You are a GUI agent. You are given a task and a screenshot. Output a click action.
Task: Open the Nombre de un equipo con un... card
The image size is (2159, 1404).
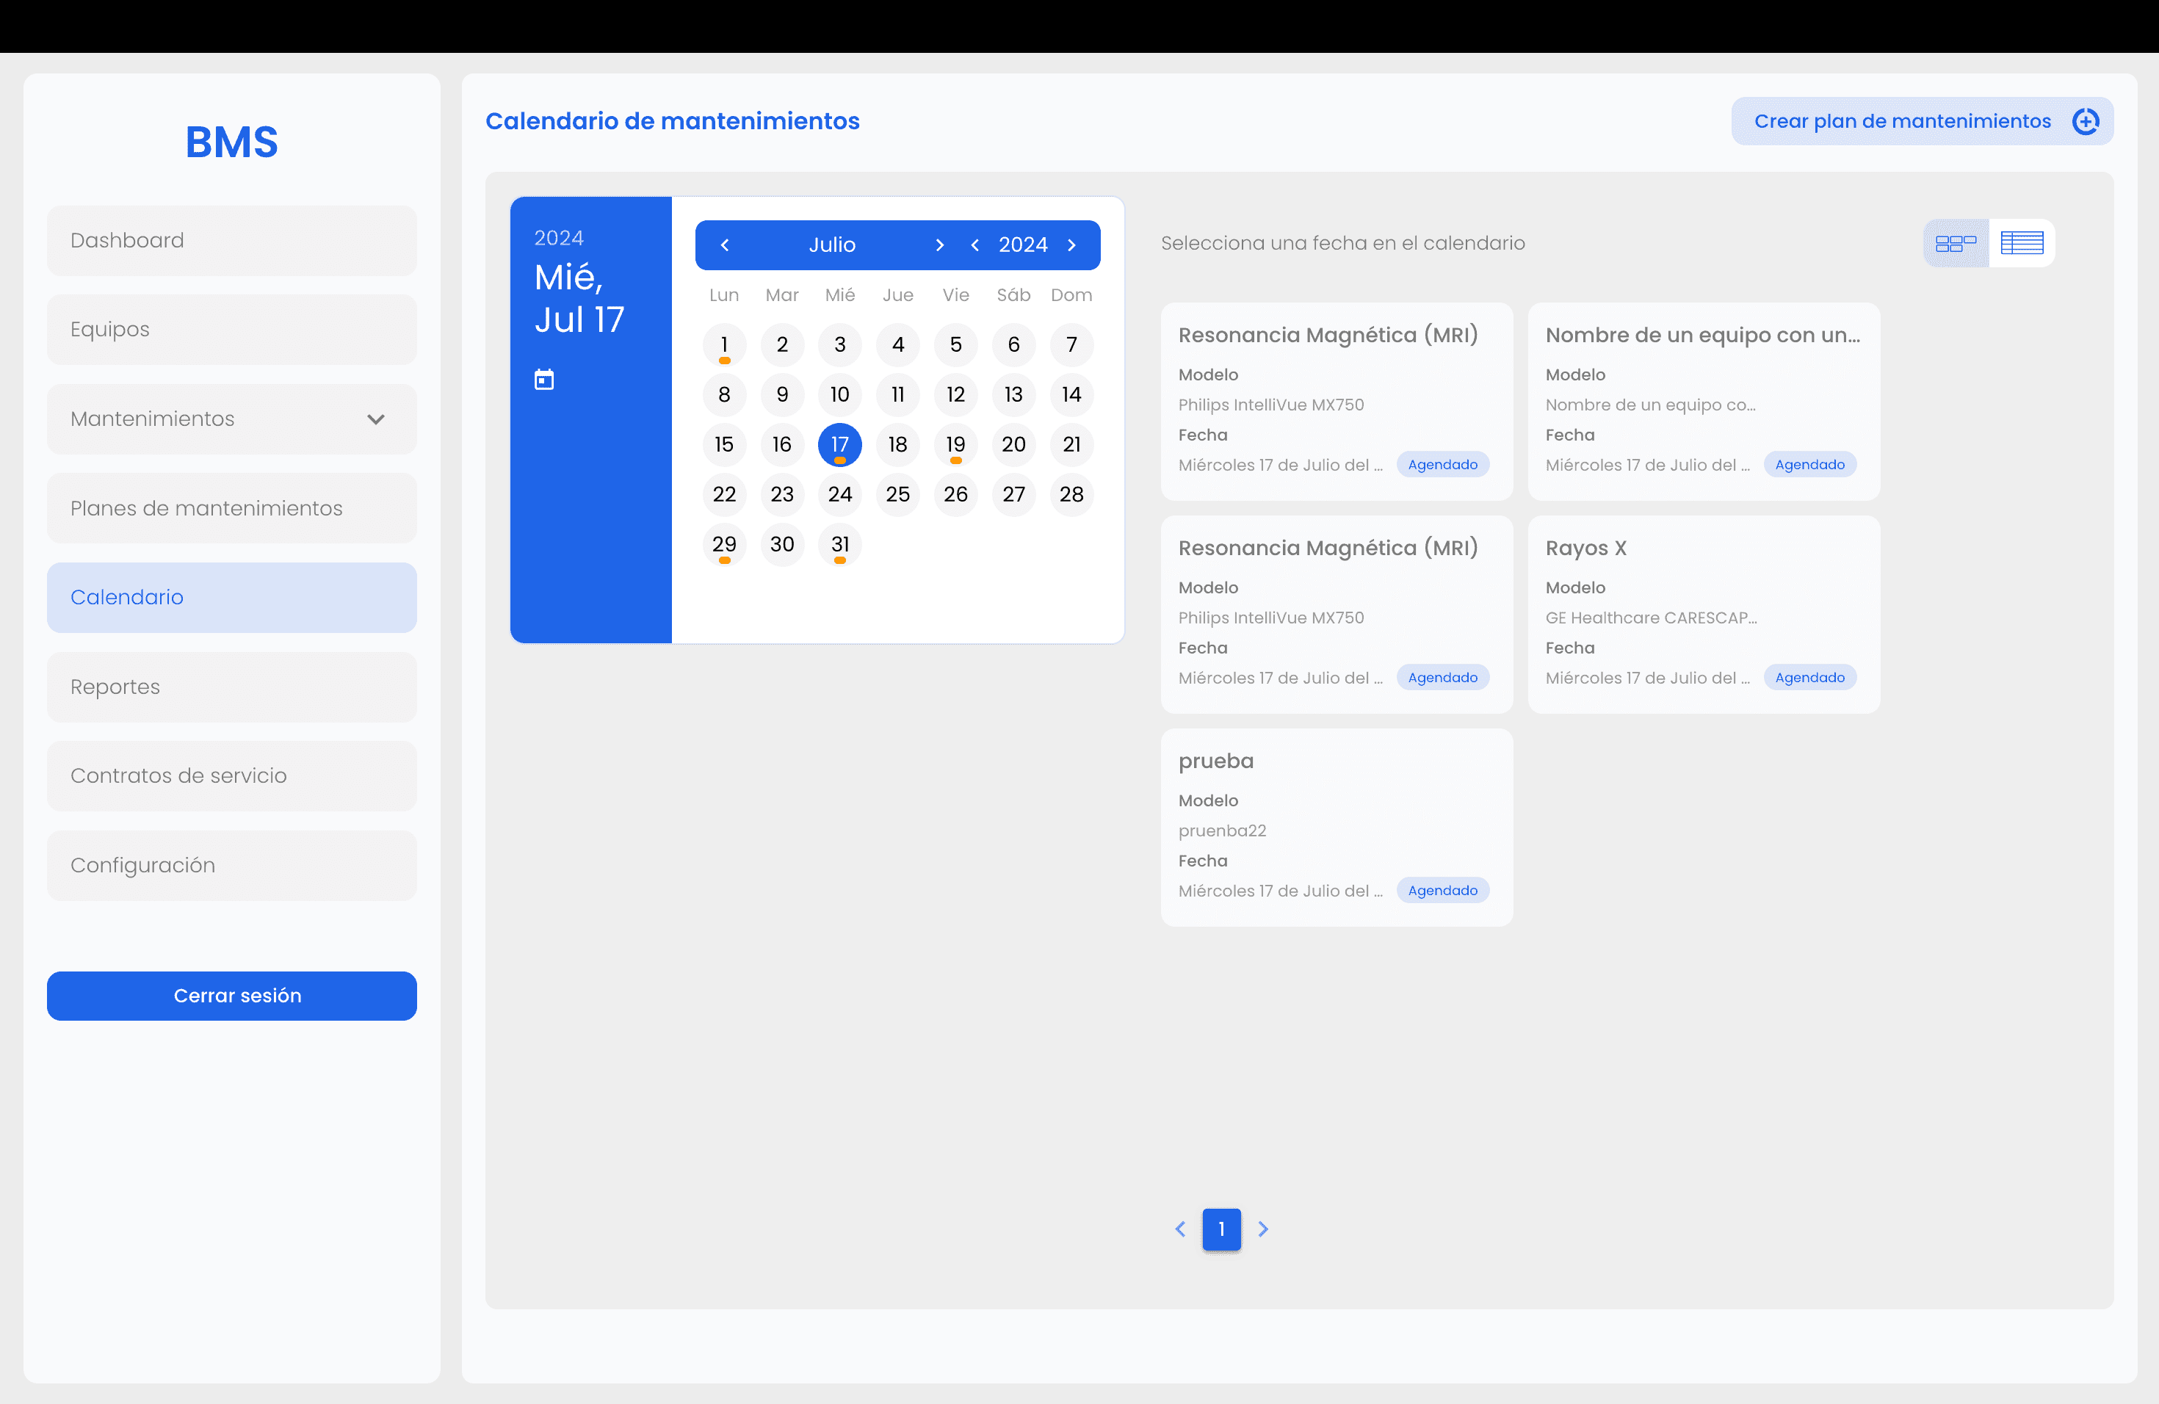coord(1704,402)
